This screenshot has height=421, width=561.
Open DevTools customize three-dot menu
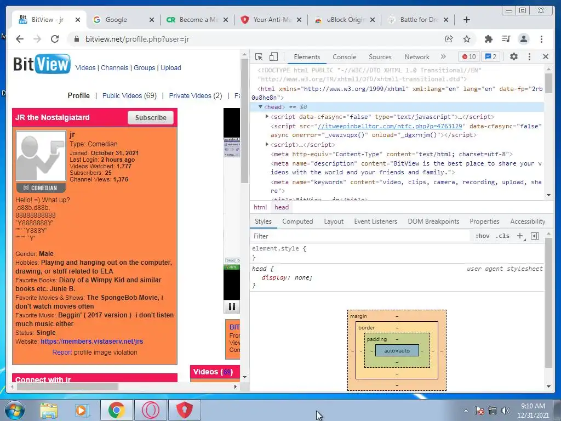(x=530, y=56)
